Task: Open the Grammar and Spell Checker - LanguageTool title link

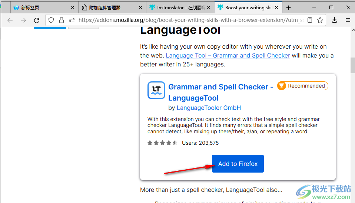Action: pos(221,92)
